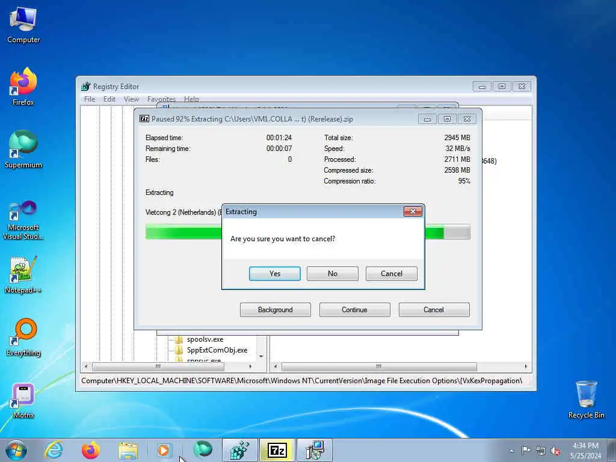Open Windows Media Player from the taskbar
This screenshot has width=616, height=462.
164,450
